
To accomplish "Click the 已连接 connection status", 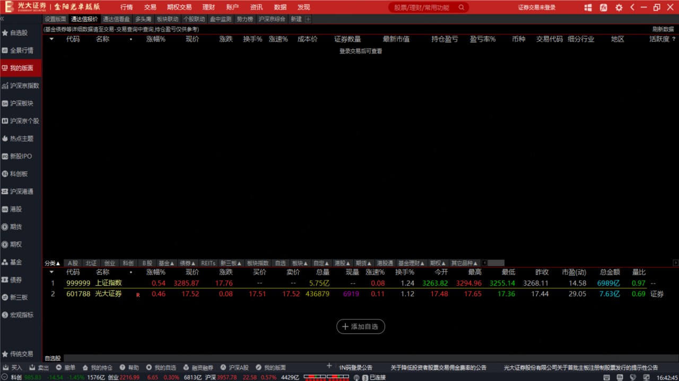I will click(377, 377).
